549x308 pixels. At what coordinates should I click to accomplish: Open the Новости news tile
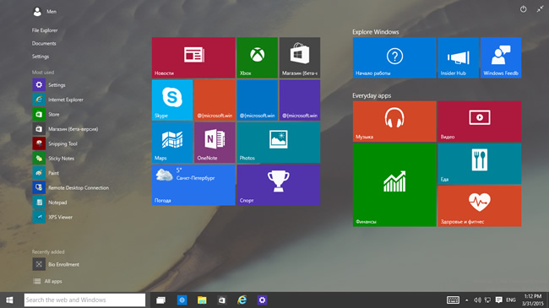193,57
